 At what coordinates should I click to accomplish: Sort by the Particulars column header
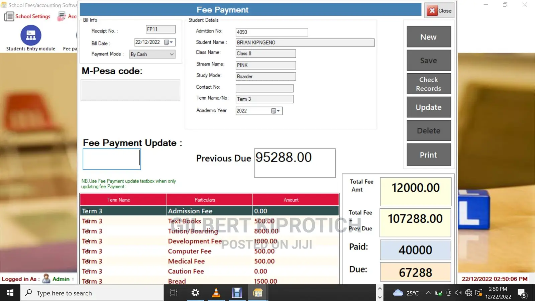point(209,200)
